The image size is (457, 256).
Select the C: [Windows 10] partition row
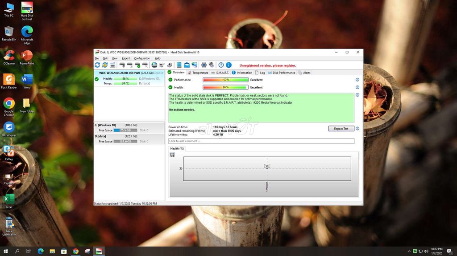click(129, 128)
